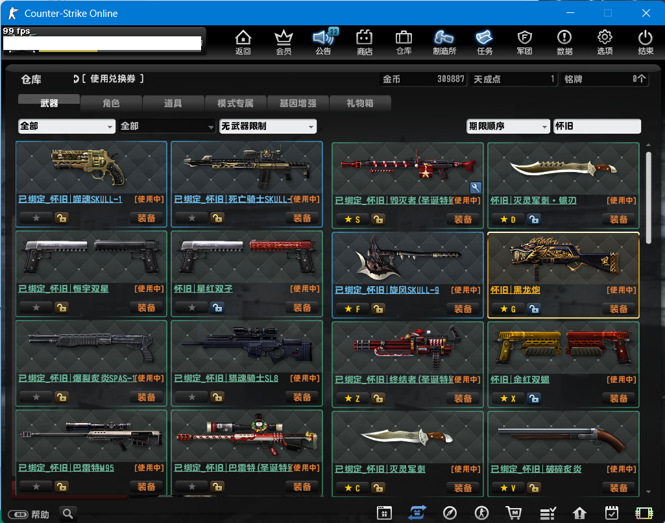This screenshot has height=523, width=665.
Task: Open 公告 announcements megaphone icon
Action: (324, 42)
